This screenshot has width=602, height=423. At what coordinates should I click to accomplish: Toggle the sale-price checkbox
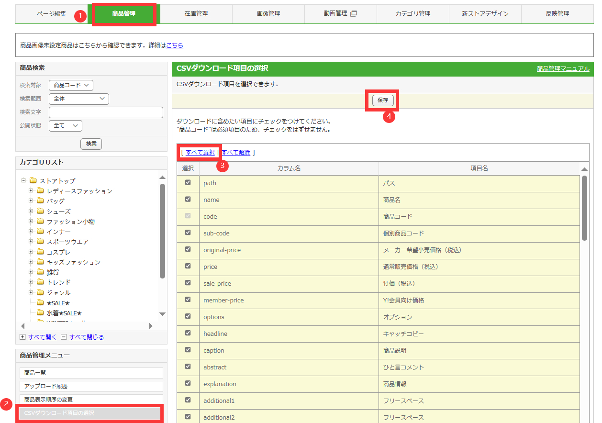[188, 283]
